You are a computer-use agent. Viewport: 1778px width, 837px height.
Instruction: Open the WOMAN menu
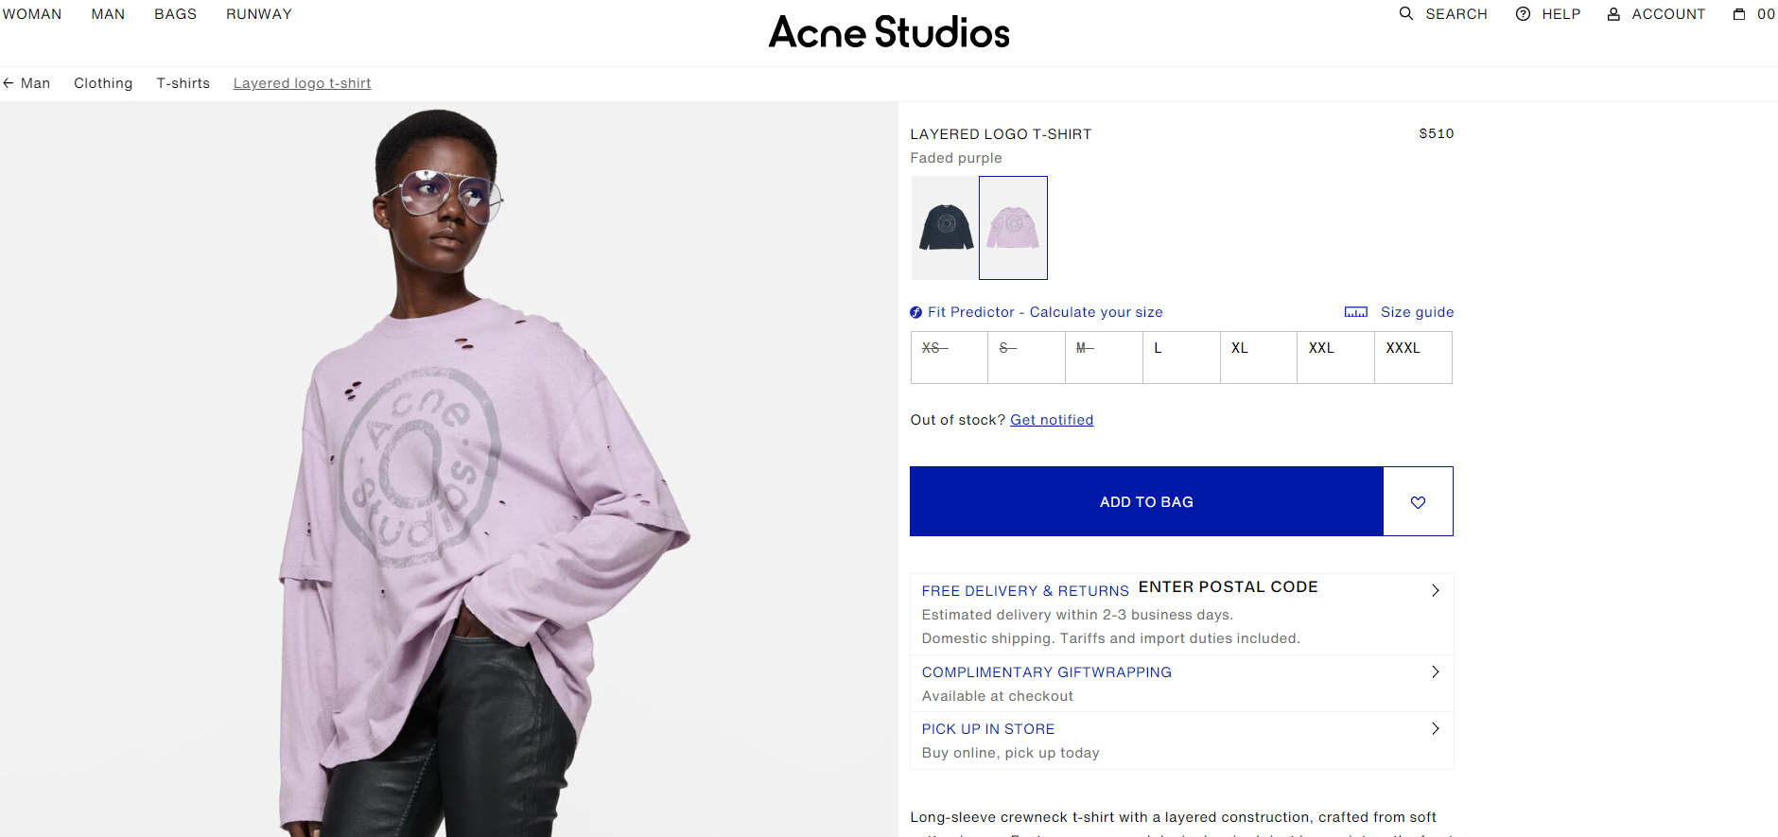coord(32,14)
